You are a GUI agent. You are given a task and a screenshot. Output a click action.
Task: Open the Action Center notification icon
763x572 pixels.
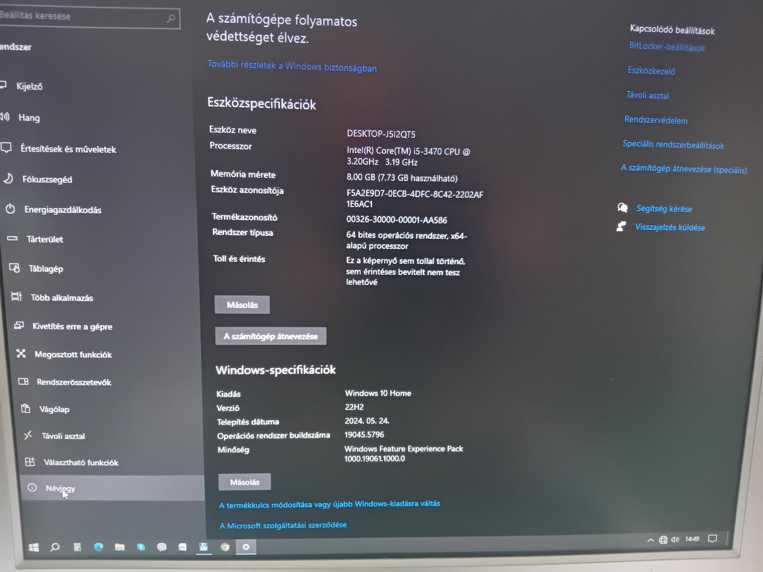(712, 539)
